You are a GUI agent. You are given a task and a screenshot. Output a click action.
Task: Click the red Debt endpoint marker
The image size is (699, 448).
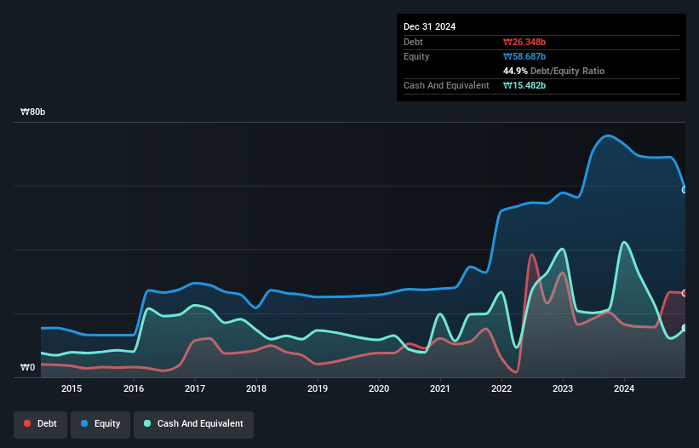pyautogui.click(x=685, y=293)
